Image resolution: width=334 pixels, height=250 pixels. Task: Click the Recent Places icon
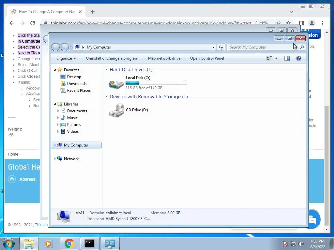(x=63, y=90)
